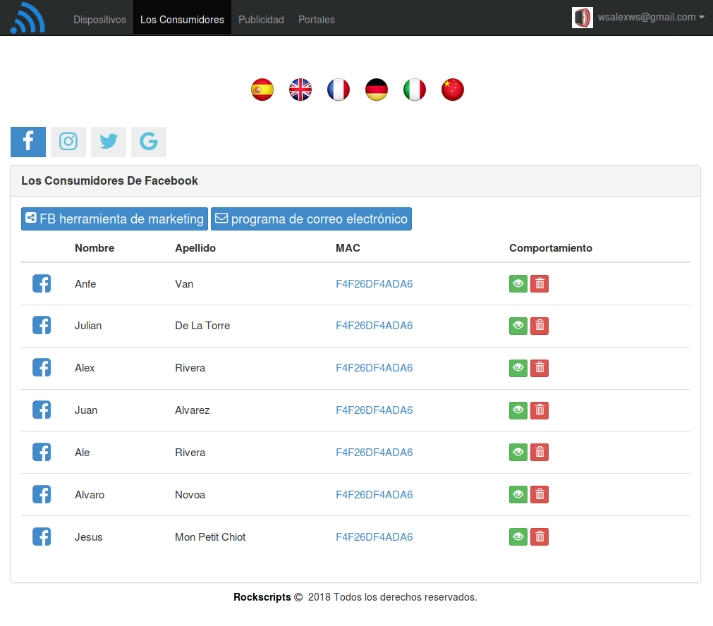This screenshot has height=626, width=713.
Task: Click the MAC column header
Action: coord(348,248)
